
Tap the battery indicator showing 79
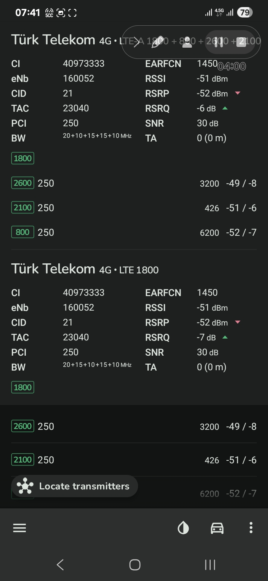(245, 13)
